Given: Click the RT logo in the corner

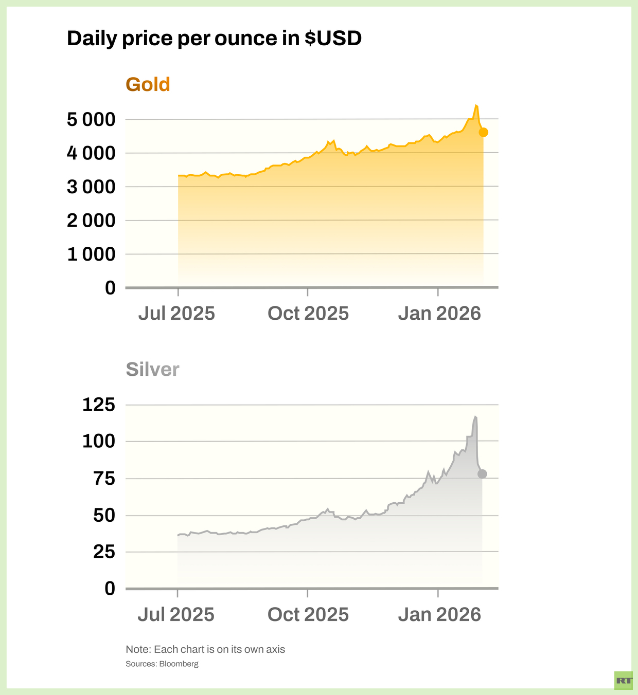Looking at the screenshot, I should (x=624, y=680).
